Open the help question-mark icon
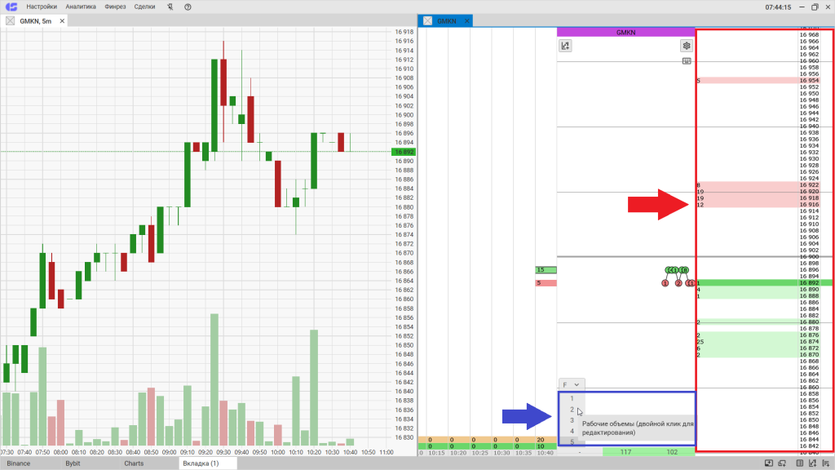This screenshot has height=470, width=835. (x=188, y=7)
